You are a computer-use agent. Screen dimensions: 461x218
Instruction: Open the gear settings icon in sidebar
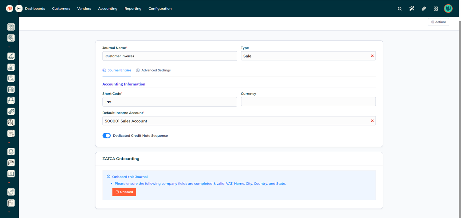11,192
